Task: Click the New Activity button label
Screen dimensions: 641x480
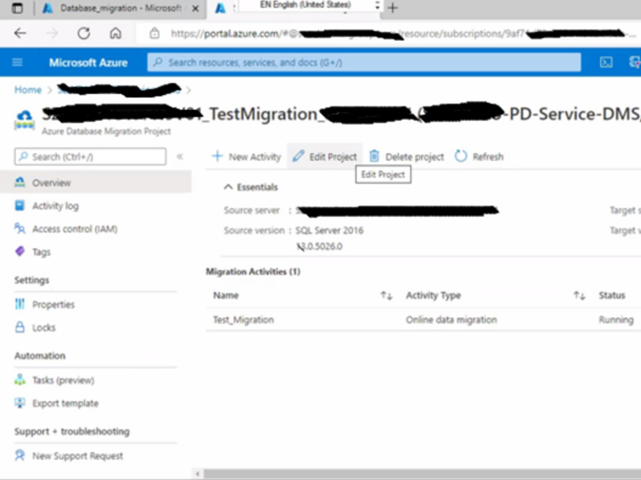Action: point(254,157)
